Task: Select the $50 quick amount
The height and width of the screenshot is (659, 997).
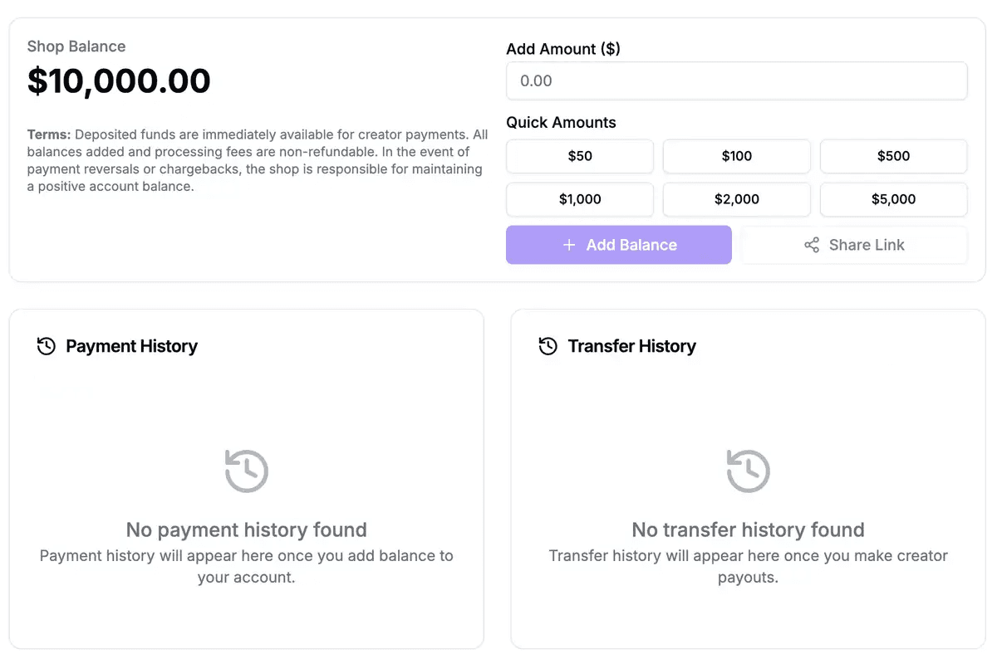Action: (x=579, y=156)
